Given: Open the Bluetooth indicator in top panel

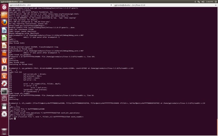Looking at the screenshot, I should click(x=195, y=2).
